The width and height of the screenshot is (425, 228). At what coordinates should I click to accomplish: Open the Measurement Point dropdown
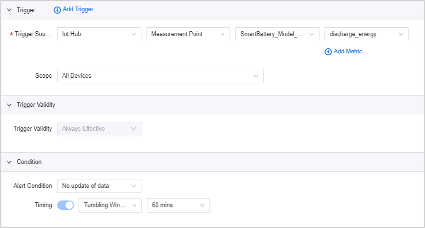tap(187, 34)
